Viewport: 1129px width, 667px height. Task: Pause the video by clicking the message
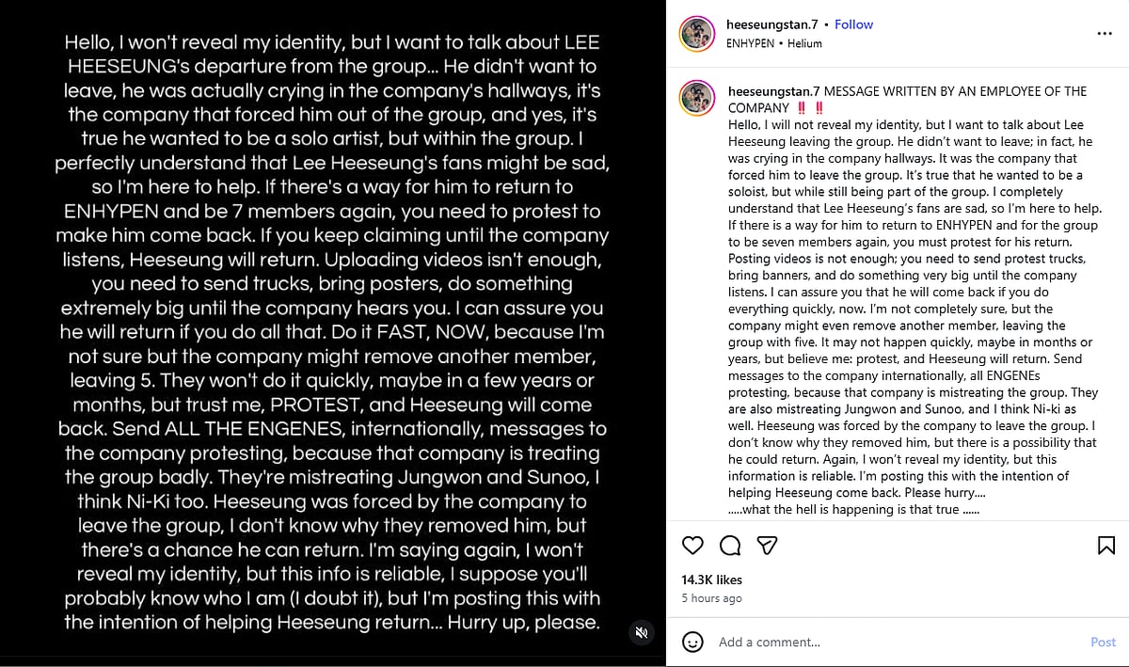pyautogui.click(x=333, y=329)
